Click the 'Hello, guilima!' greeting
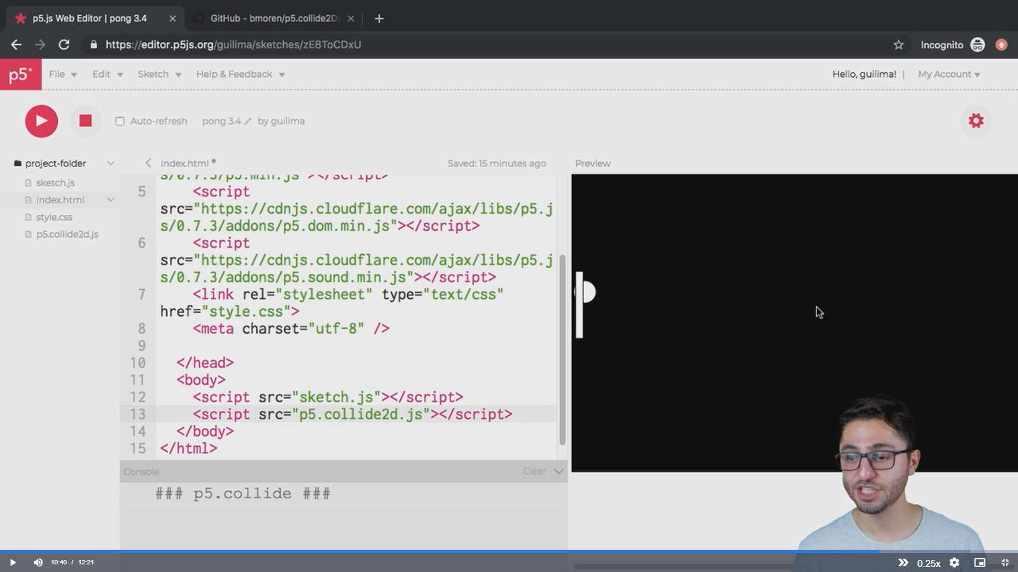Viewport: 1018px width, 572px height. click(x=864, y=74)
